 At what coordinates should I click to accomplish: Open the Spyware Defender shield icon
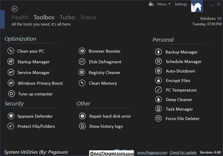tap(11, 116)
